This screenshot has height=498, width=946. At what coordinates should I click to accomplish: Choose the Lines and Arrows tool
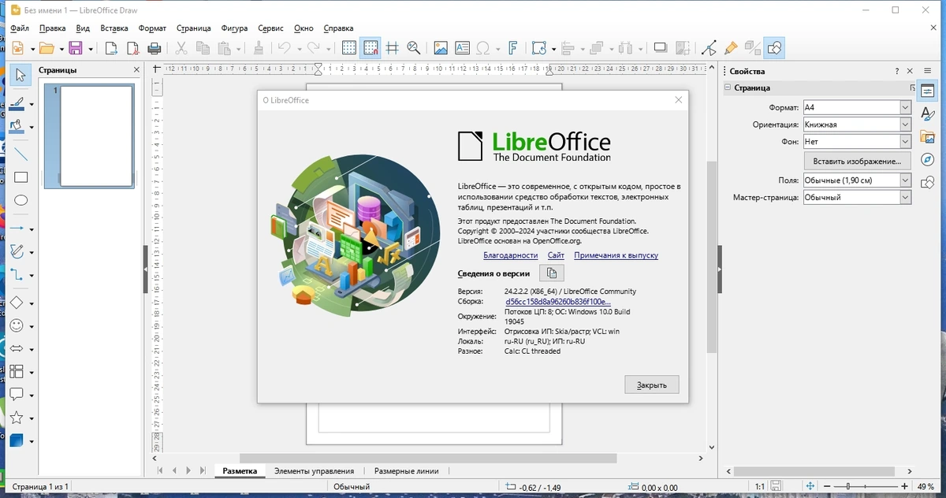(x=17, y=229)
